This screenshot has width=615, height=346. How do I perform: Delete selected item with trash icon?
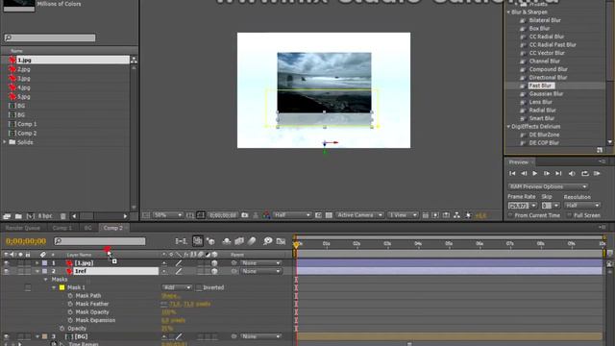[x=63, y=216]
